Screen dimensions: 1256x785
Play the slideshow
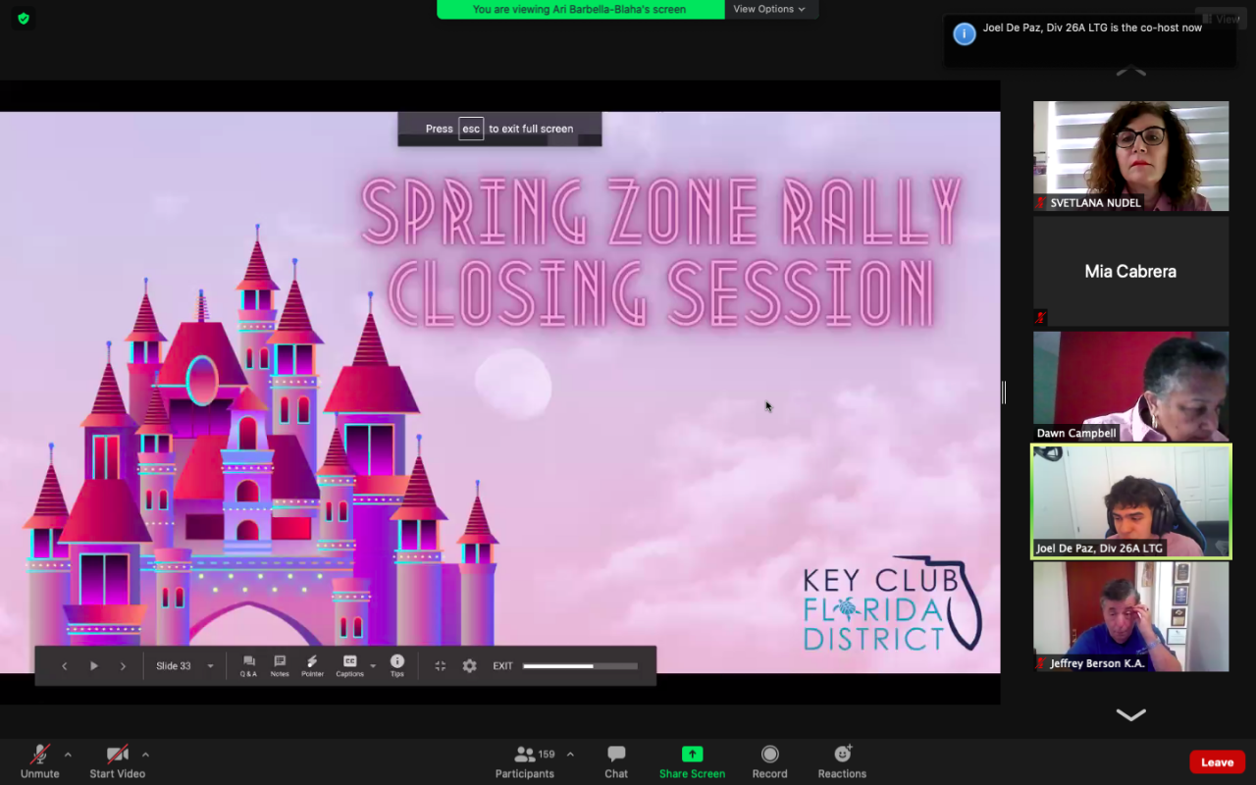point(94,666)
